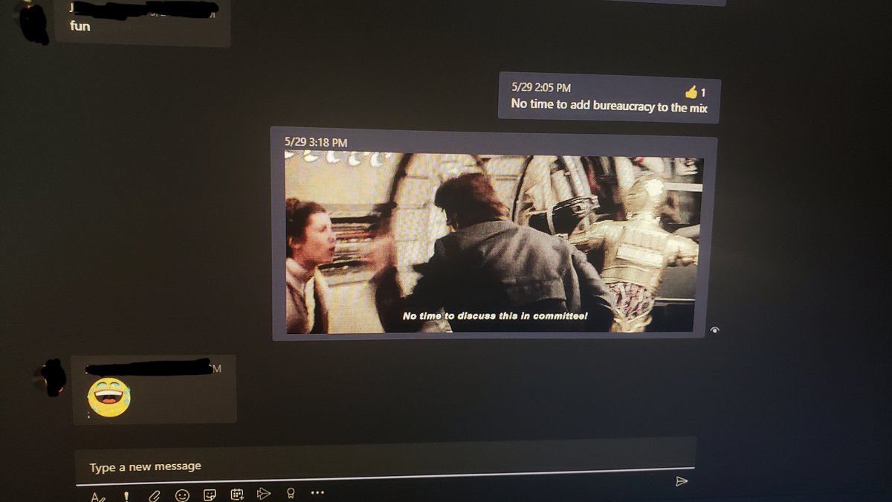Select the 'No time to add bureaucracy' message

(609, 106)
